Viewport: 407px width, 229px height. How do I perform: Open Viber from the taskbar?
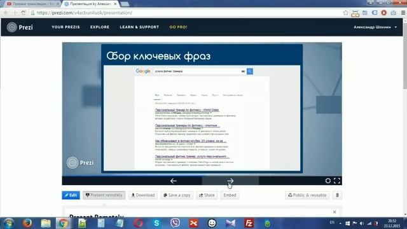coord(176,223)
